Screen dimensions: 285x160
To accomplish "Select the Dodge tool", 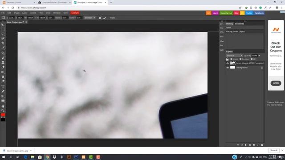I will 3,81.
